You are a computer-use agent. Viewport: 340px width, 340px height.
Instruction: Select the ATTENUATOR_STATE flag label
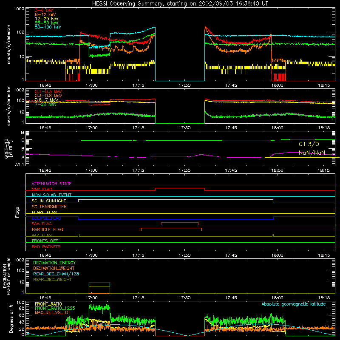51,184
